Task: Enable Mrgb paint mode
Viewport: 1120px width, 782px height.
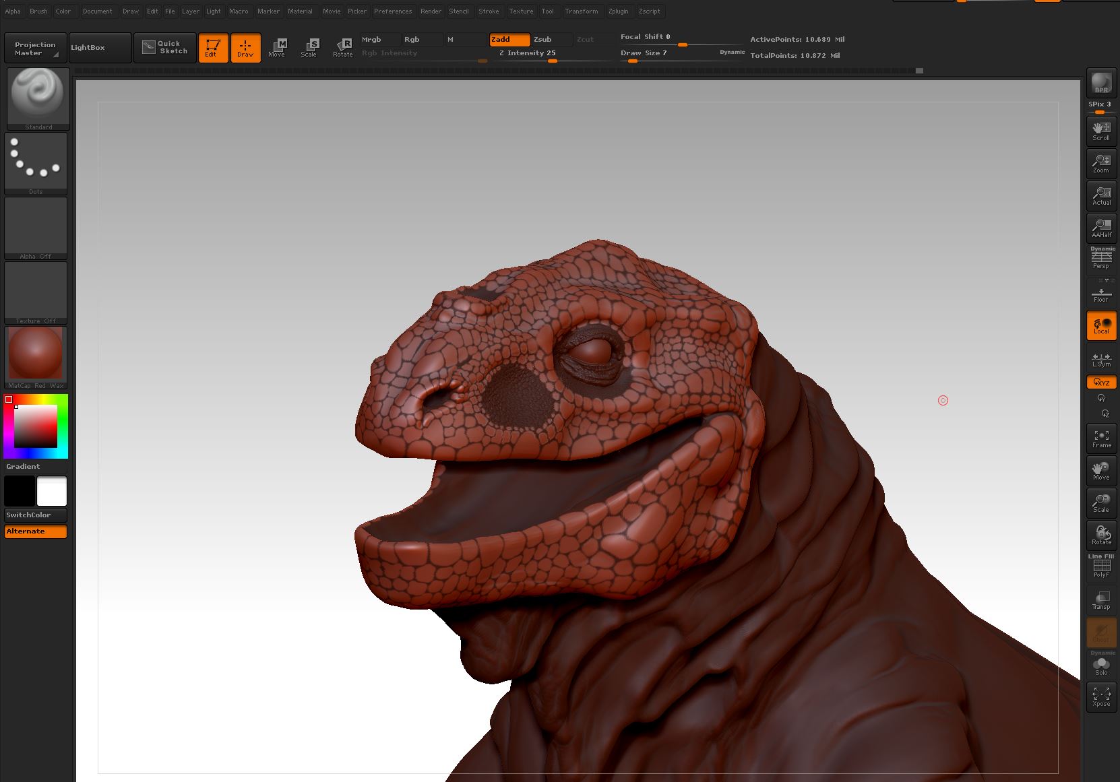Action: pyautogui.click(x=380, y=40)
